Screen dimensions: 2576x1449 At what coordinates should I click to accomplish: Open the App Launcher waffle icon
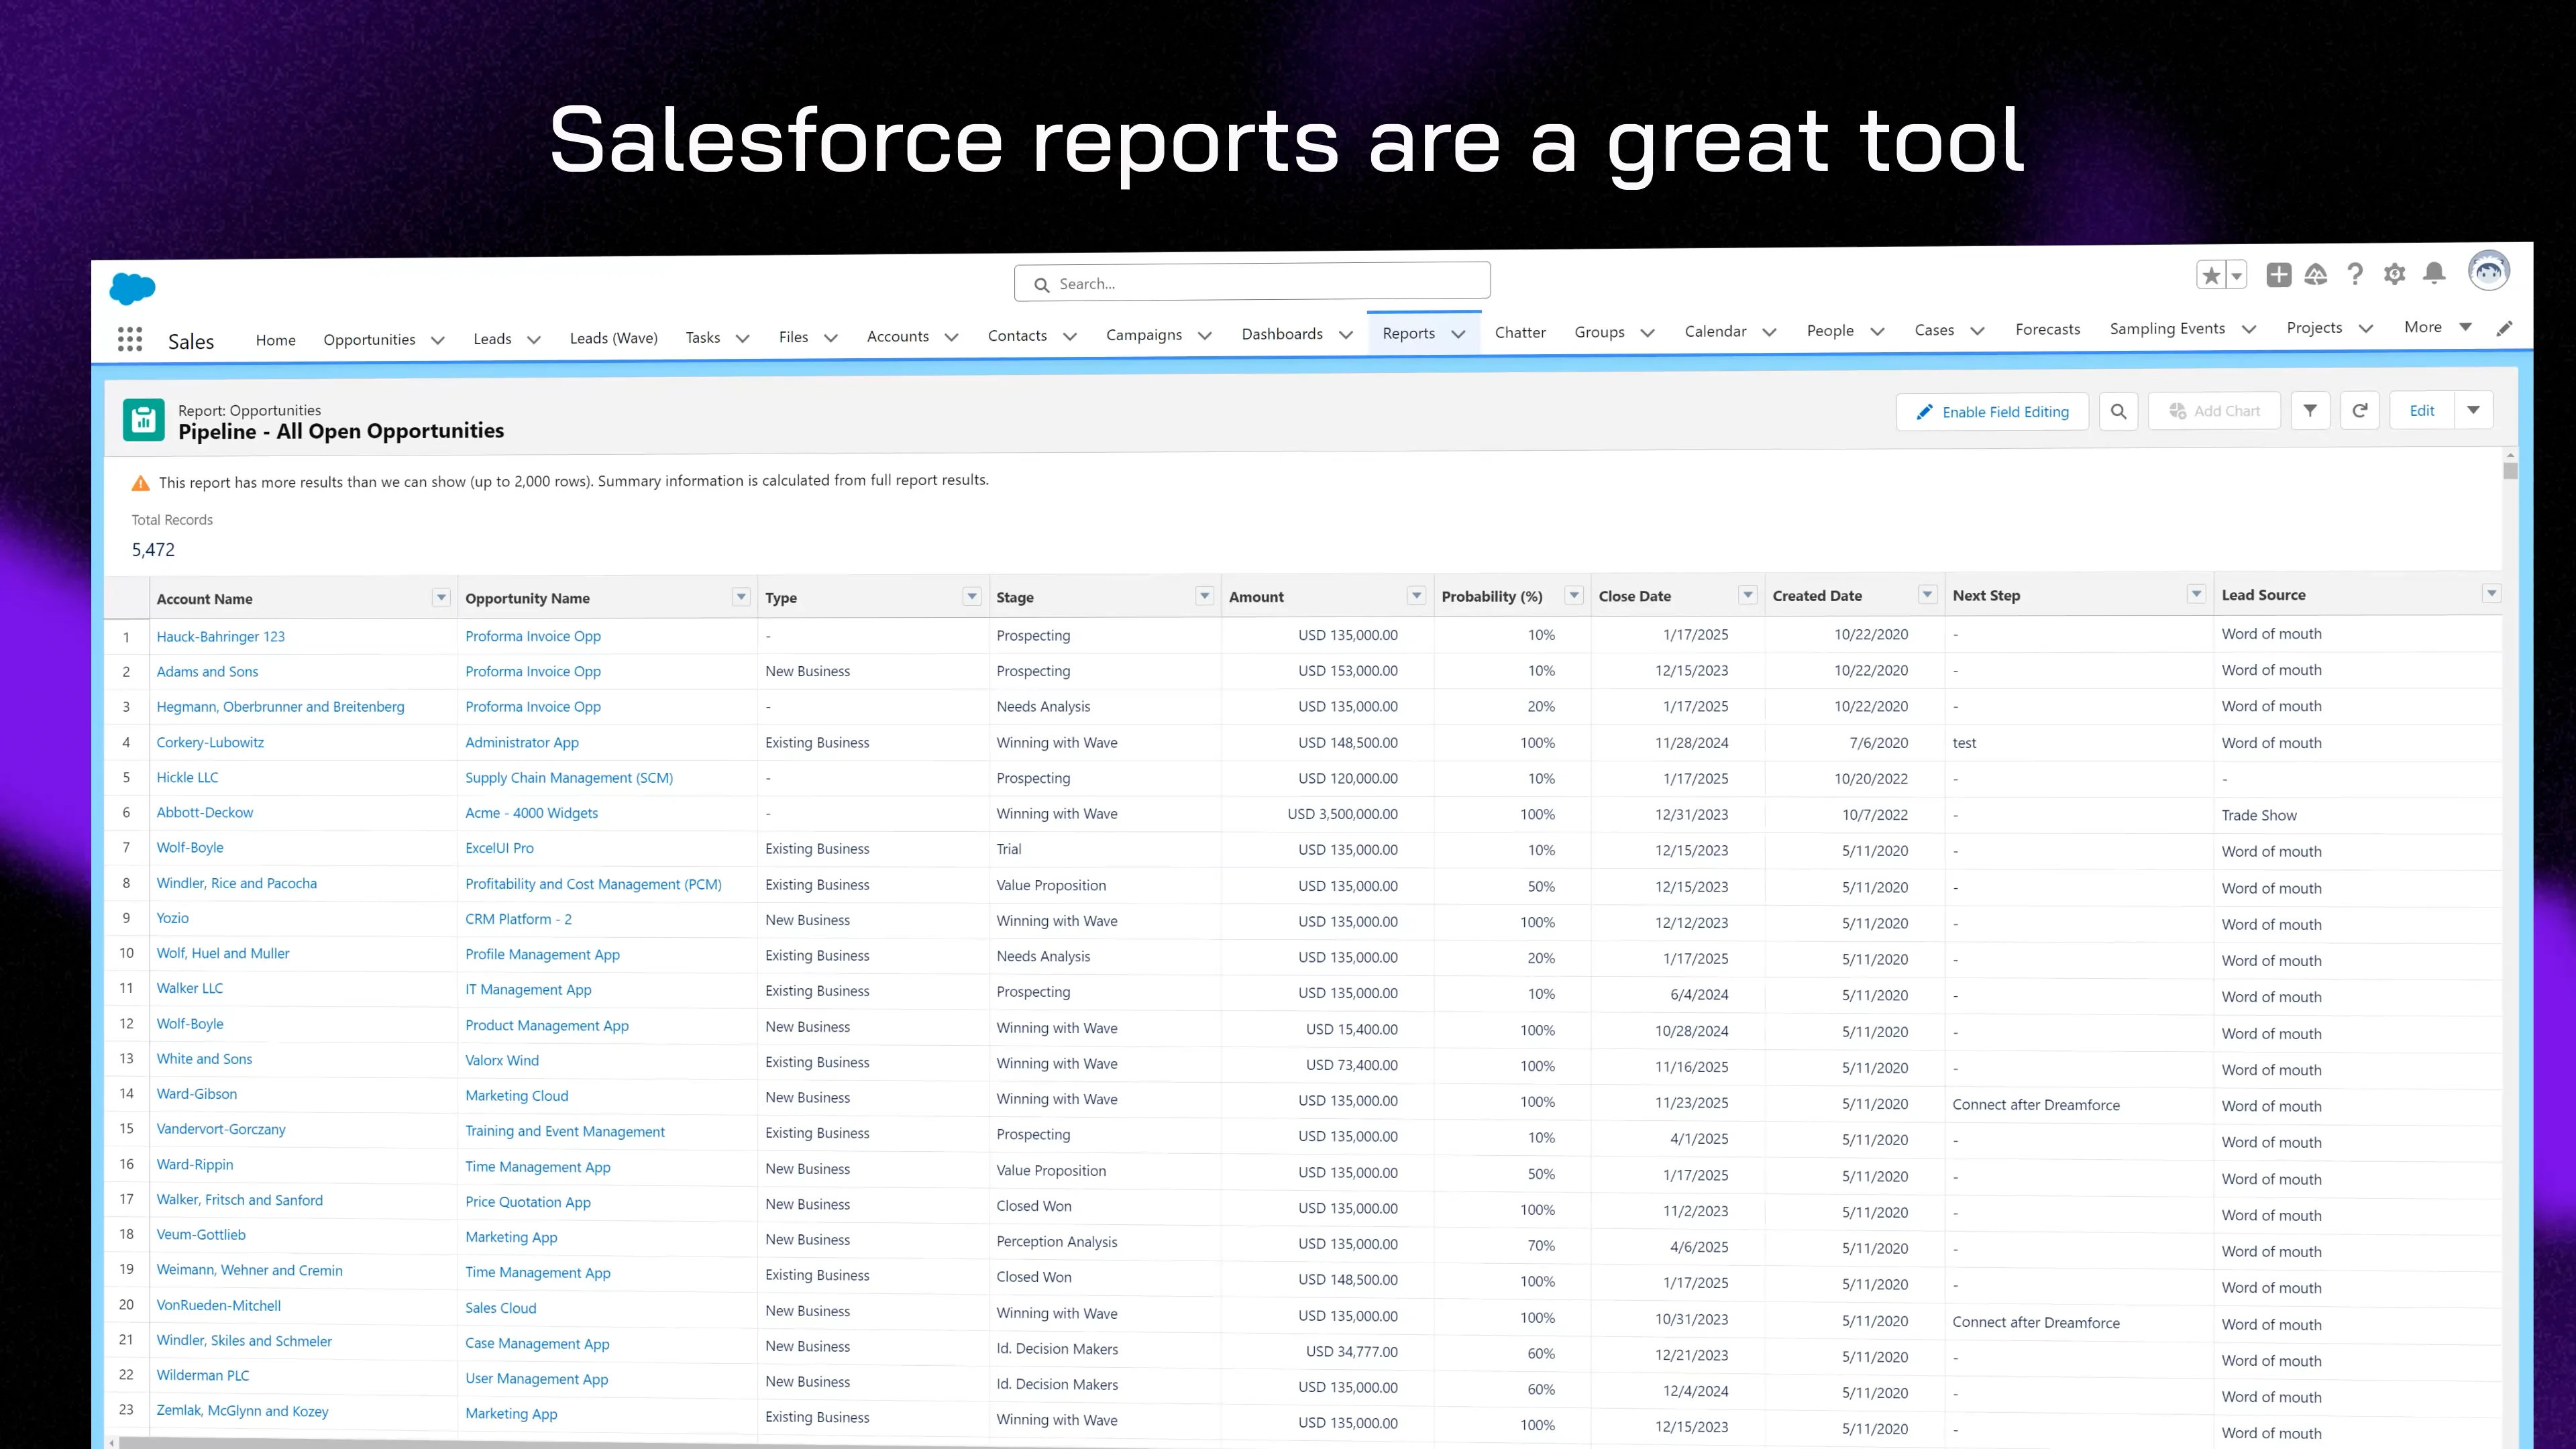(x=130, y=339)
